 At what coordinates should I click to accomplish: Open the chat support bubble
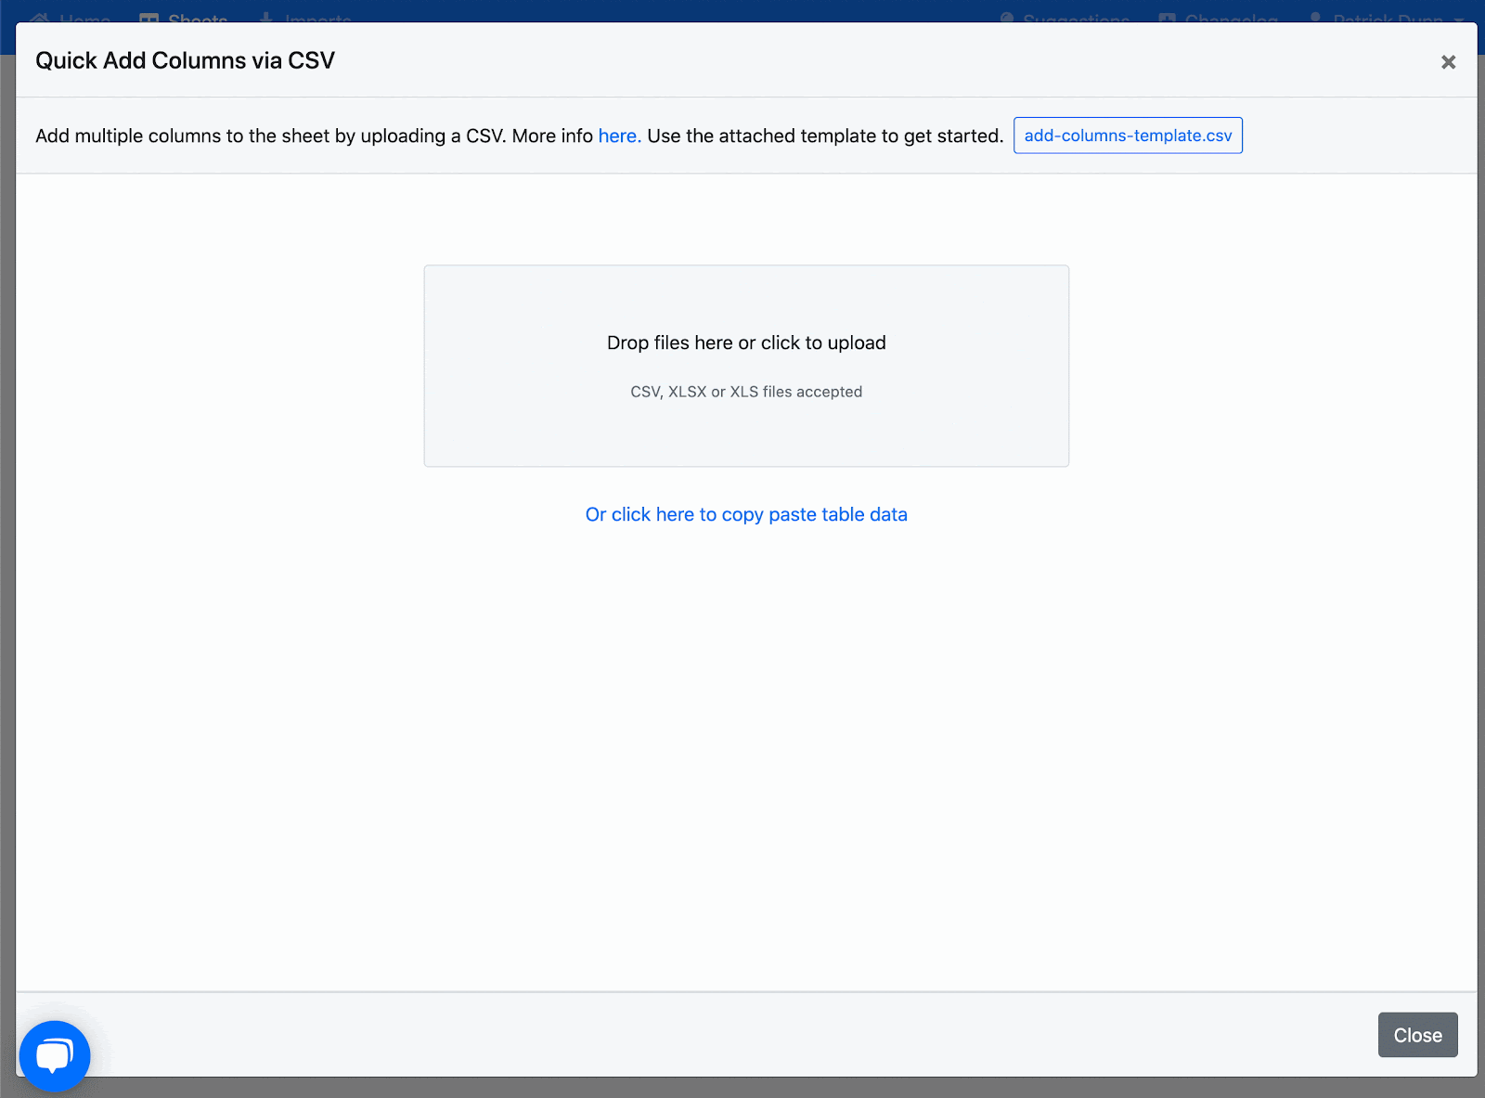tap(54, 1054)
